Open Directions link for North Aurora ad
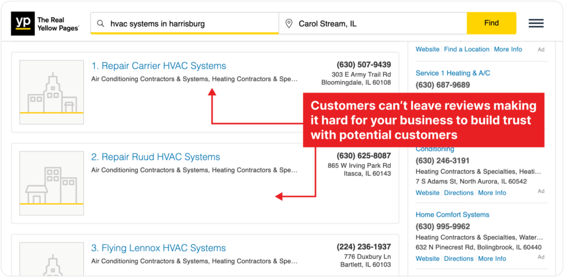564x278 pixels. pyautogui.click(x=459, y=193)
